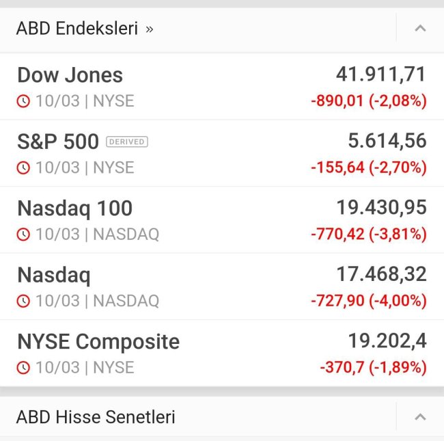Collapse the ABD Endeksleri section chevron
The image size is (444, 441).
coord(420,28)
